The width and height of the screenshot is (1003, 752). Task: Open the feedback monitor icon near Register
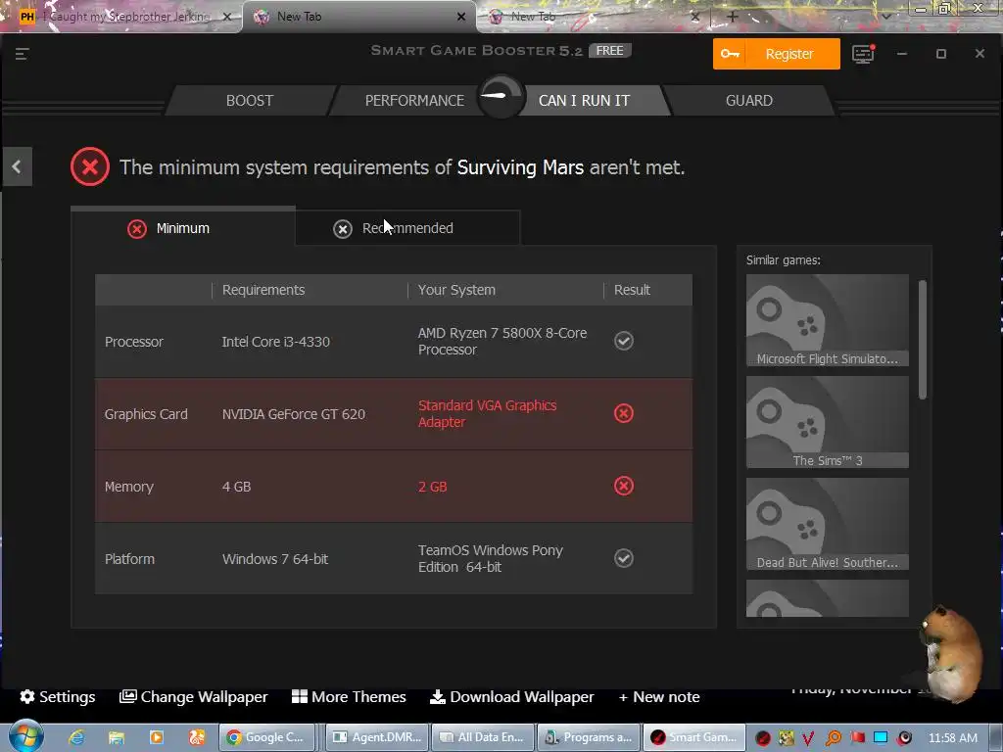point(863,54)
